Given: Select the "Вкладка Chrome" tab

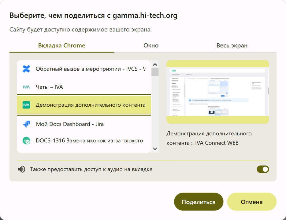Looking at the screenshot, I should [x=61, y=45].
